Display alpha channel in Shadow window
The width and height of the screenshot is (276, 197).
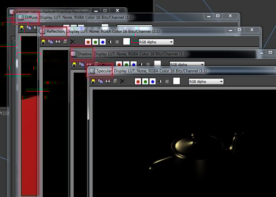click(141, 64)
